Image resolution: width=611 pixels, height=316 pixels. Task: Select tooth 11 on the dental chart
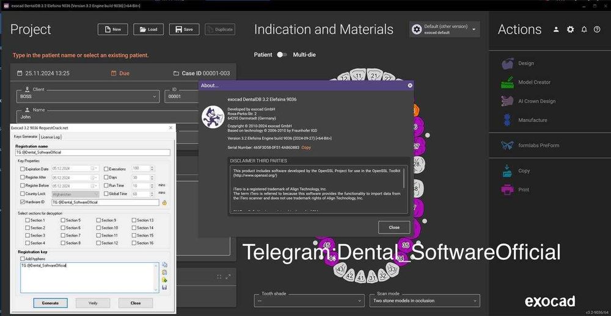coord(358,76)
